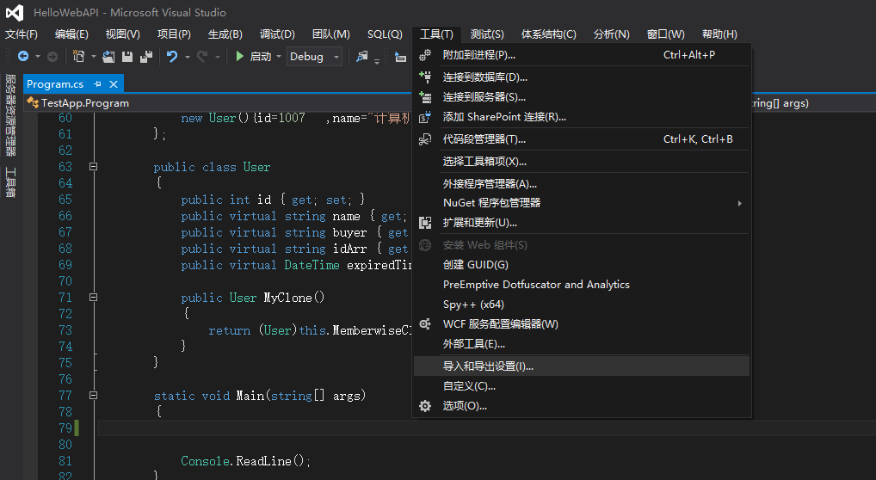876x480 pixels.
Task: Open the 窗口(W) menu
Action: [x=665, y=34]
